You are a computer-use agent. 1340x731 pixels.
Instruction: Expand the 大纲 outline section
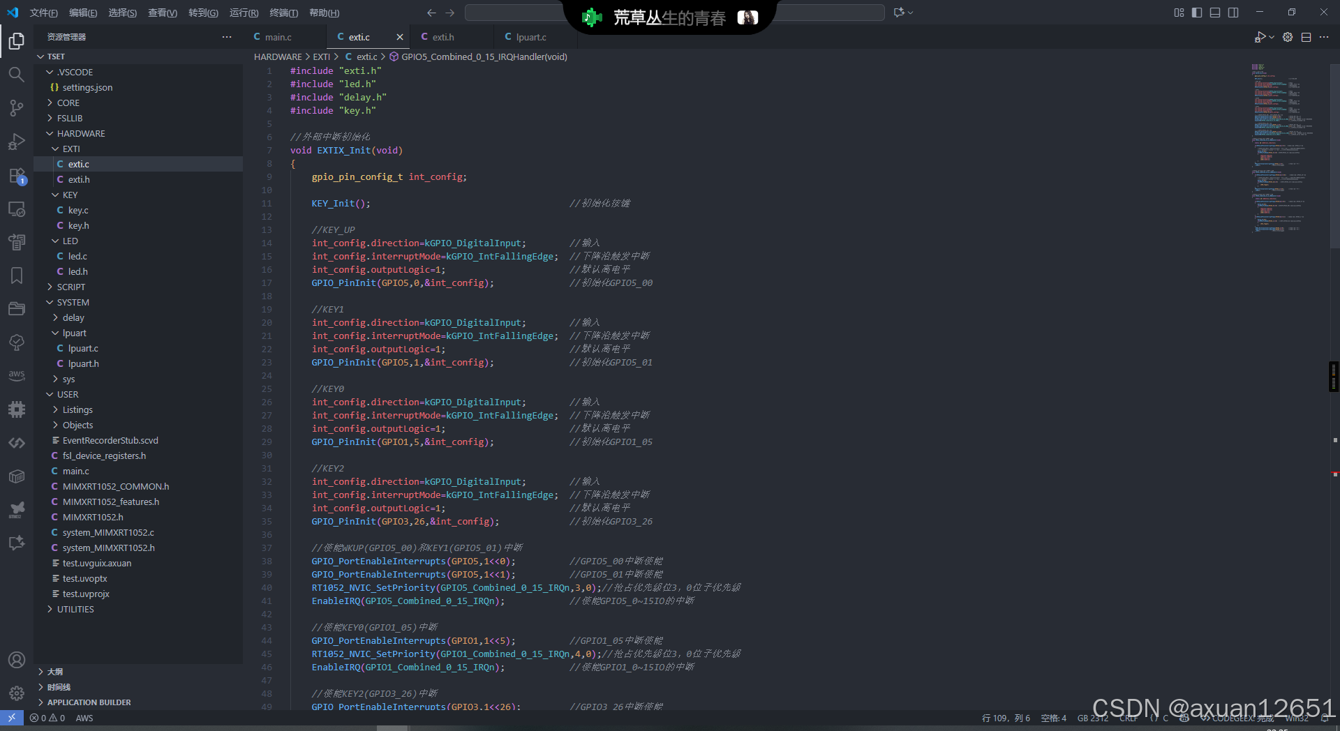(x=138, y=672)
